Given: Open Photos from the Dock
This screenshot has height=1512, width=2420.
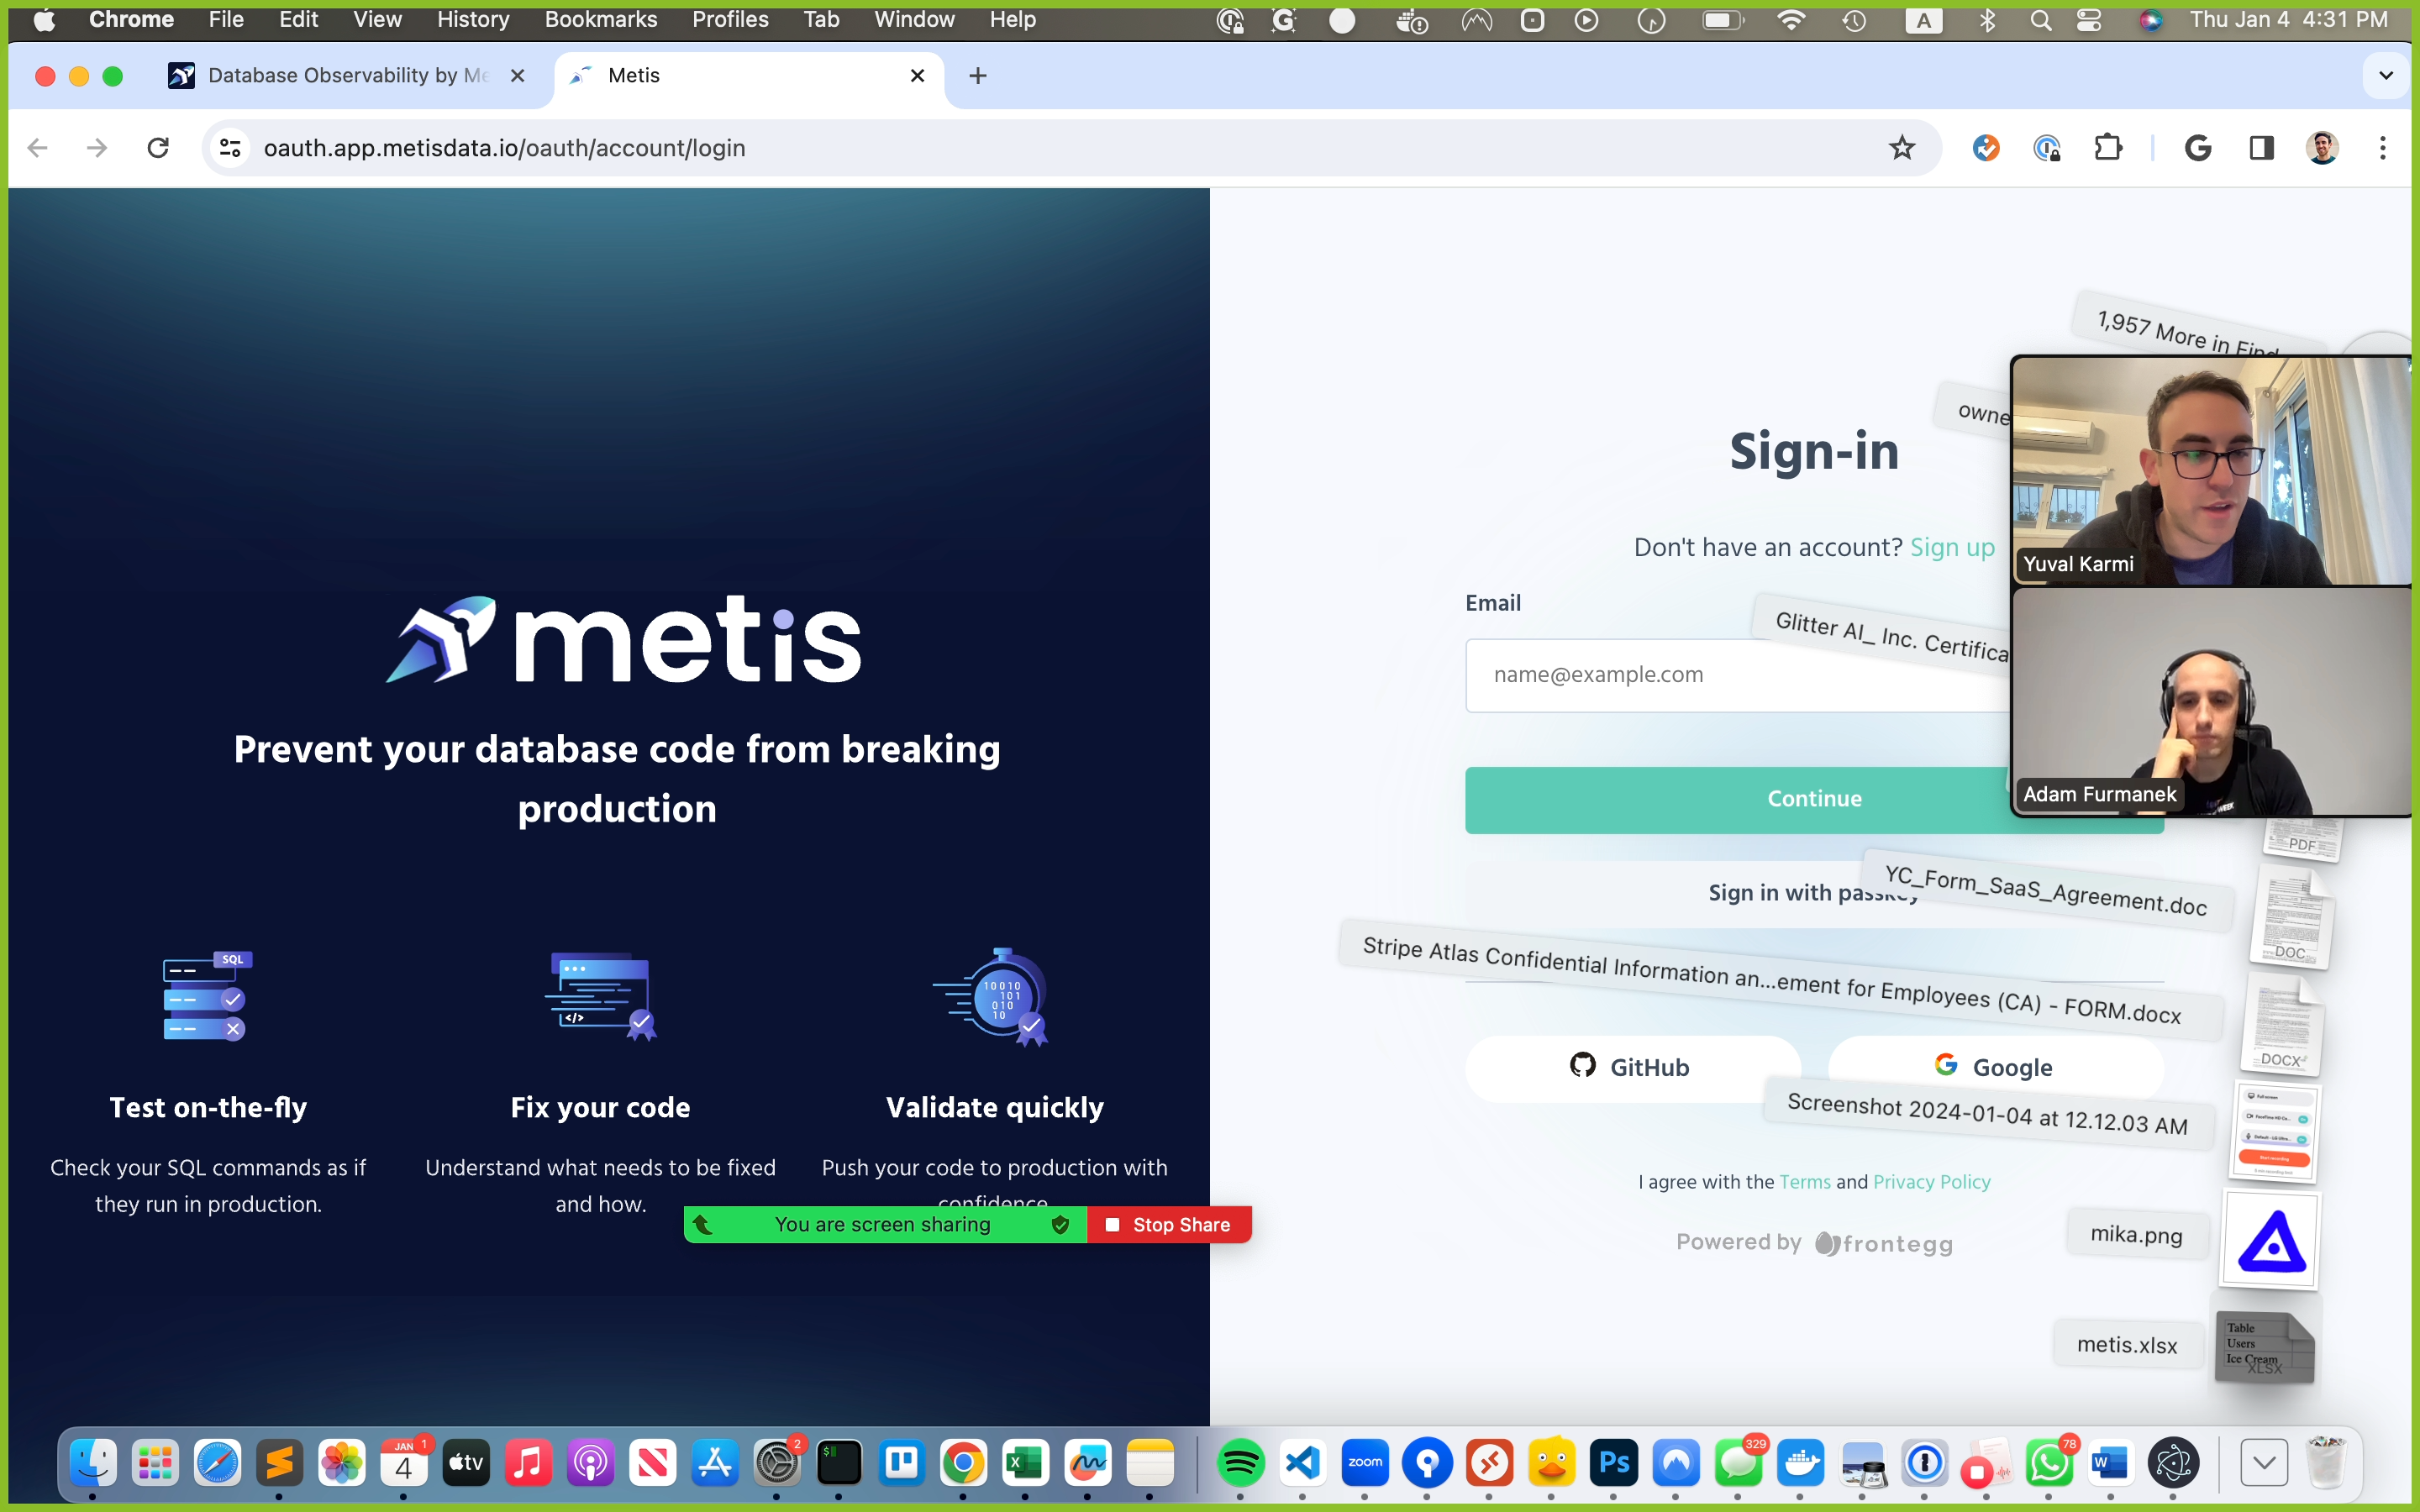Looking at the screenshot, I should [x=342, y=1464].
